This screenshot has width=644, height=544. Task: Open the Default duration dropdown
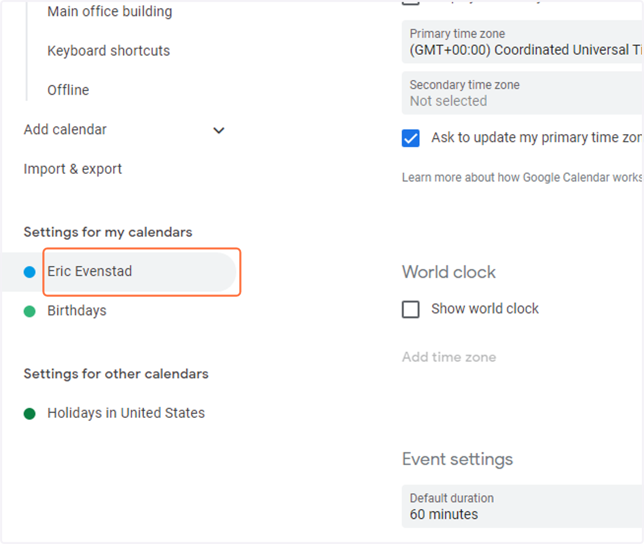point(522,506)
